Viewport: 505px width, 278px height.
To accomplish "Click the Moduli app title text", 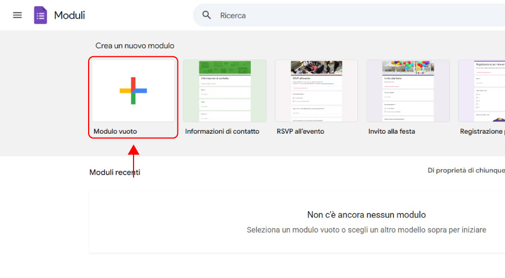I will 70,15.
